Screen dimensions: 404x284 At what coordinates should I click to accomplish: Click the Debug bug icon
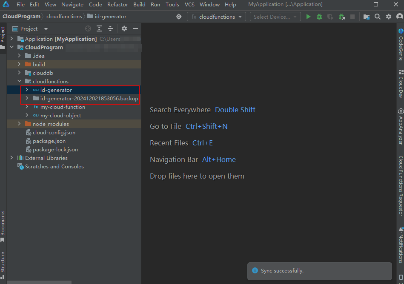click(x=319, y=17)
